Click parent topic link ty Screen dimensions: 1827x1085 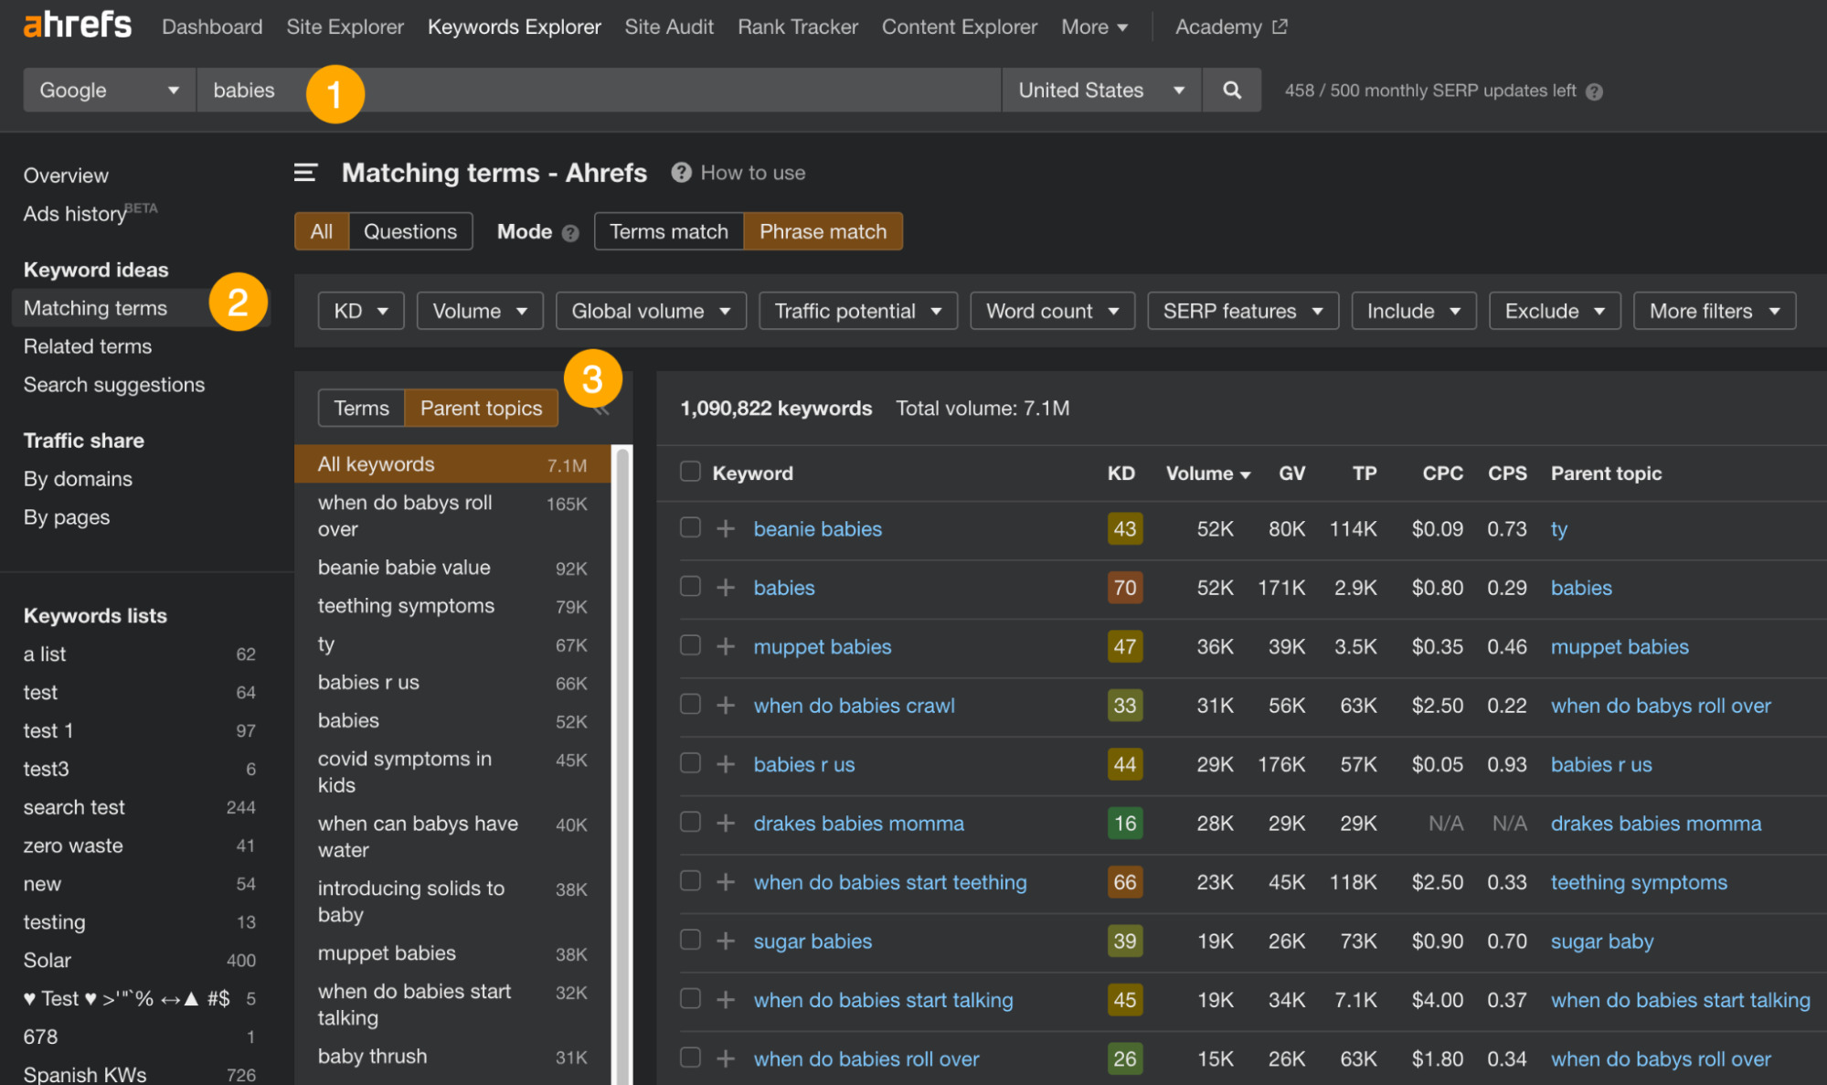1558,528
